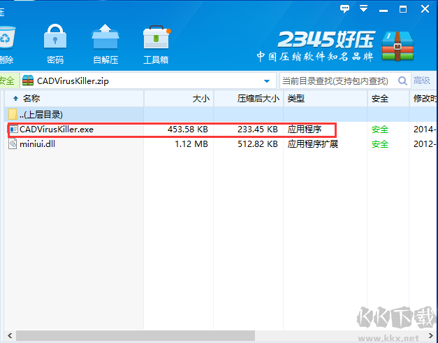Image resolution: width=438 pixels, height=343 pixels.
Task: Click the Self-extract (自解压) box icon
Action: point(105,37)
